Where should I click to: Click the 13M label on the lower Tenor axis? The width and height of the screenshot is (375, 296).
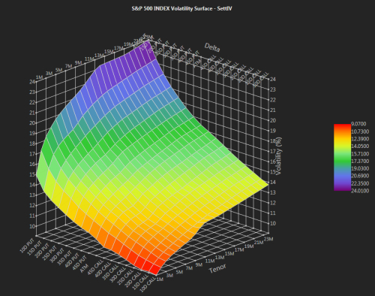220,257
